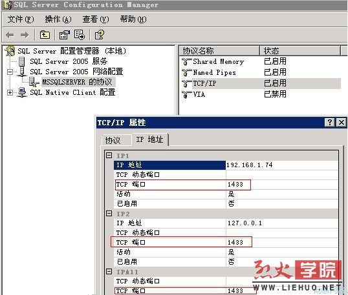The image size is (348, 295).
Task: Click the IP1 已启用 value 否
Action: [x=231, y=203]
